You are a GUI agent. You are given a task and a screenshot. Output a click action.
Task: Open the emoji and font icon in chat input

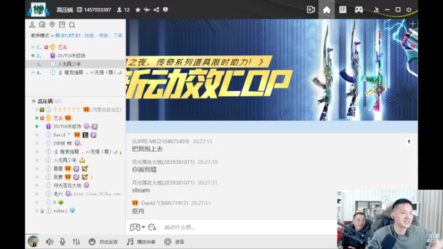[x=152, y=227]
